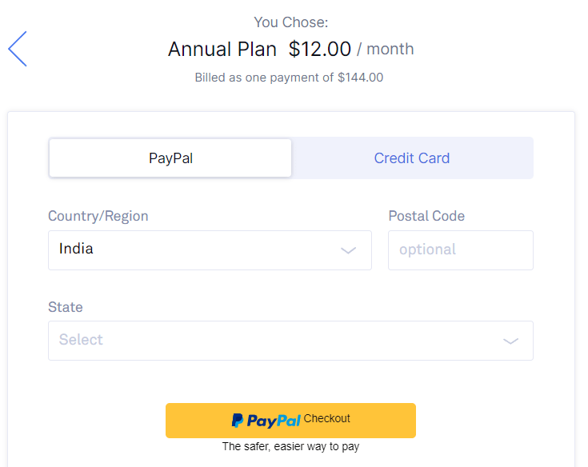The image size is (588, 467).
Task: Switch to the Credit Card tab
Action: [x=412, y=158]
